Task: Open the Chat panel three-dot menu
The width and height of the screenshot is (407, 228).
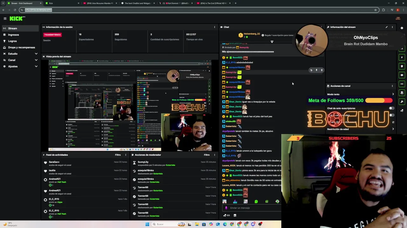Action: tap(321, 27)
